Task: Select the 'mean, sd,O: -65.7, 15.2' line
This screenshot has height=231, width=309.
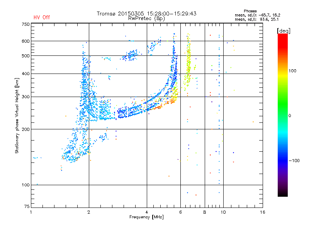Action: (x=258, y=15)
